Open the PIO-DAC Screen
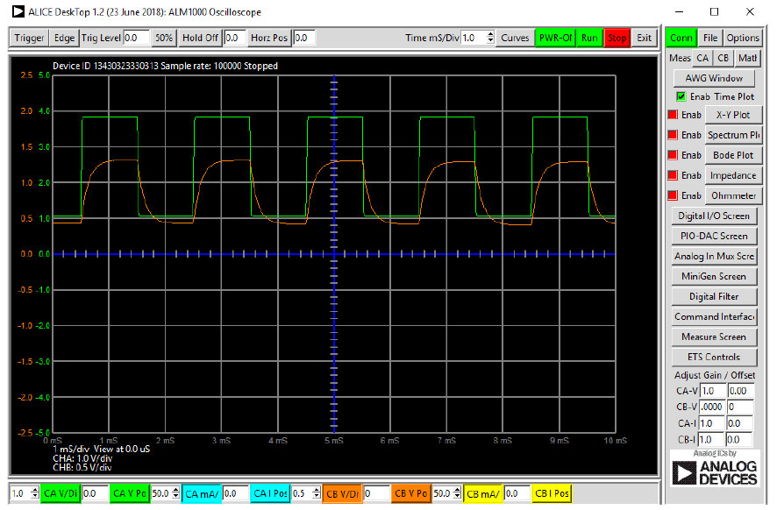 pos(714,237)
